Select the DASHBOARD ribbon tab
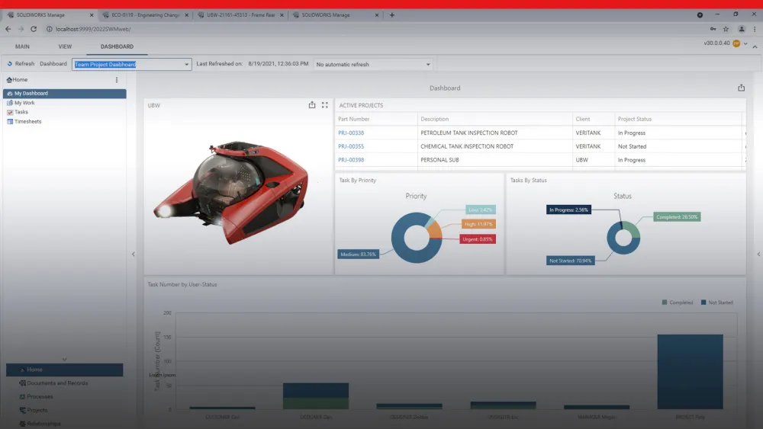The image size is (763, 429). pyautogui.click(x=117, y=46)
